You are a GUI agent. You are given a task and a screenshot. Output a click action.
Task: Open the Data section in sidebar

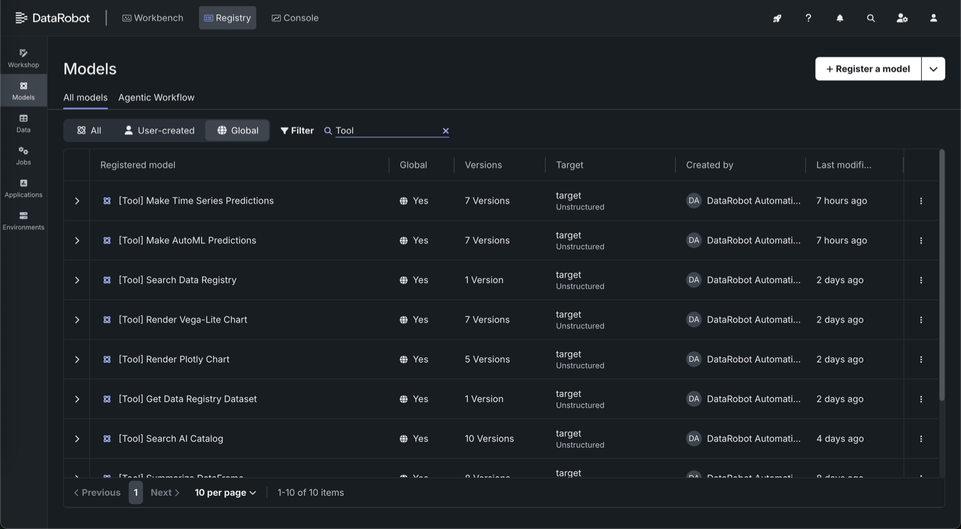tap(23, 123)
